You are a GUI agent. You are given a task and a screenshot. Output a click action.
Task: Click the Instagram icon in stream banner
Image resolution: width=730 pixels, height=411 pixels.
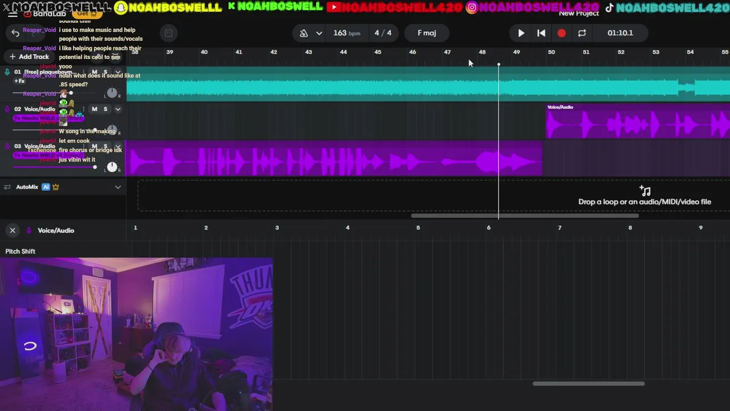pyautogui.click(x=472, y=7)
